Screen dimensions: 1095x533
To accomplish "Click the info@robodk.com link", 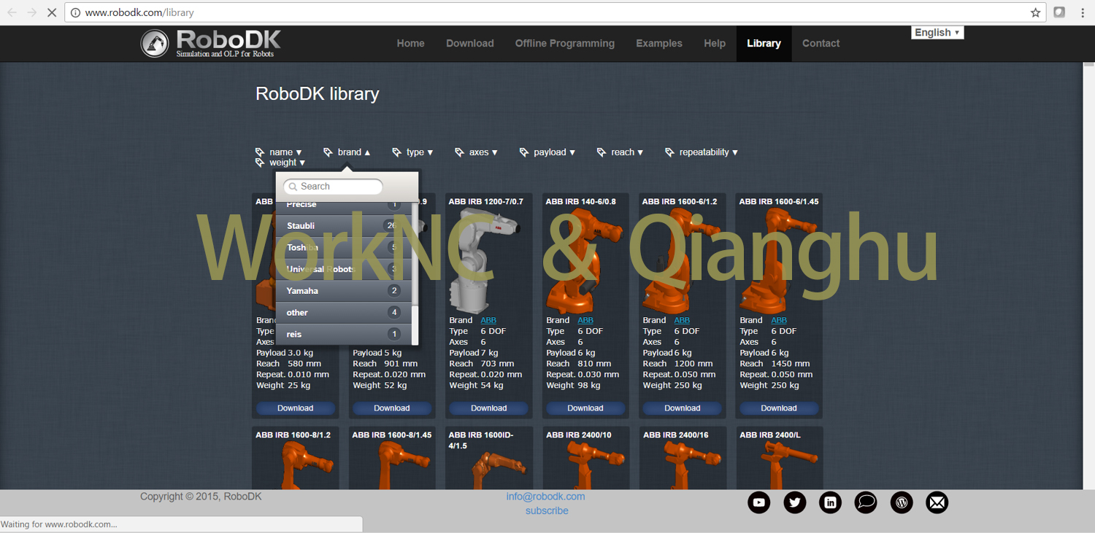I will tap(546, 497).
